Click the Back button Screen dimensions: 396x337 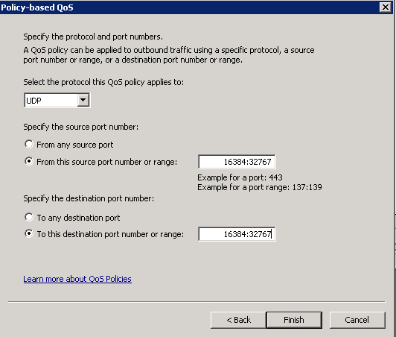pos(238,320)
